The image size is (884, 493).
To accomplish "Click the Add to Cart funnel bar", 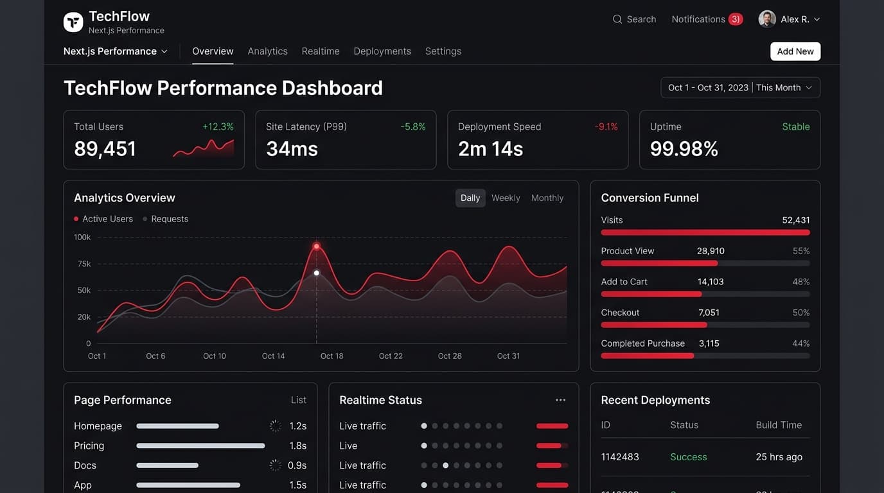I will pos(705,294).
